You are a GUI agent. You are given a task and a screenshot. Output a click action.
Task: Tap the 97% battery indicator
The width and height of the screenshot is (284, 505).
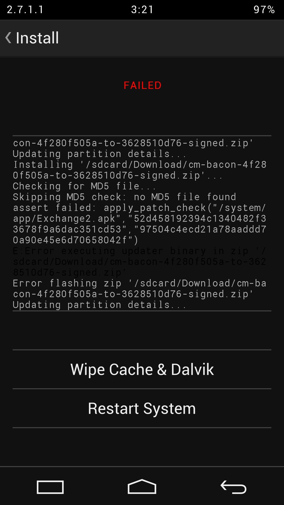(x=264, y=10)
